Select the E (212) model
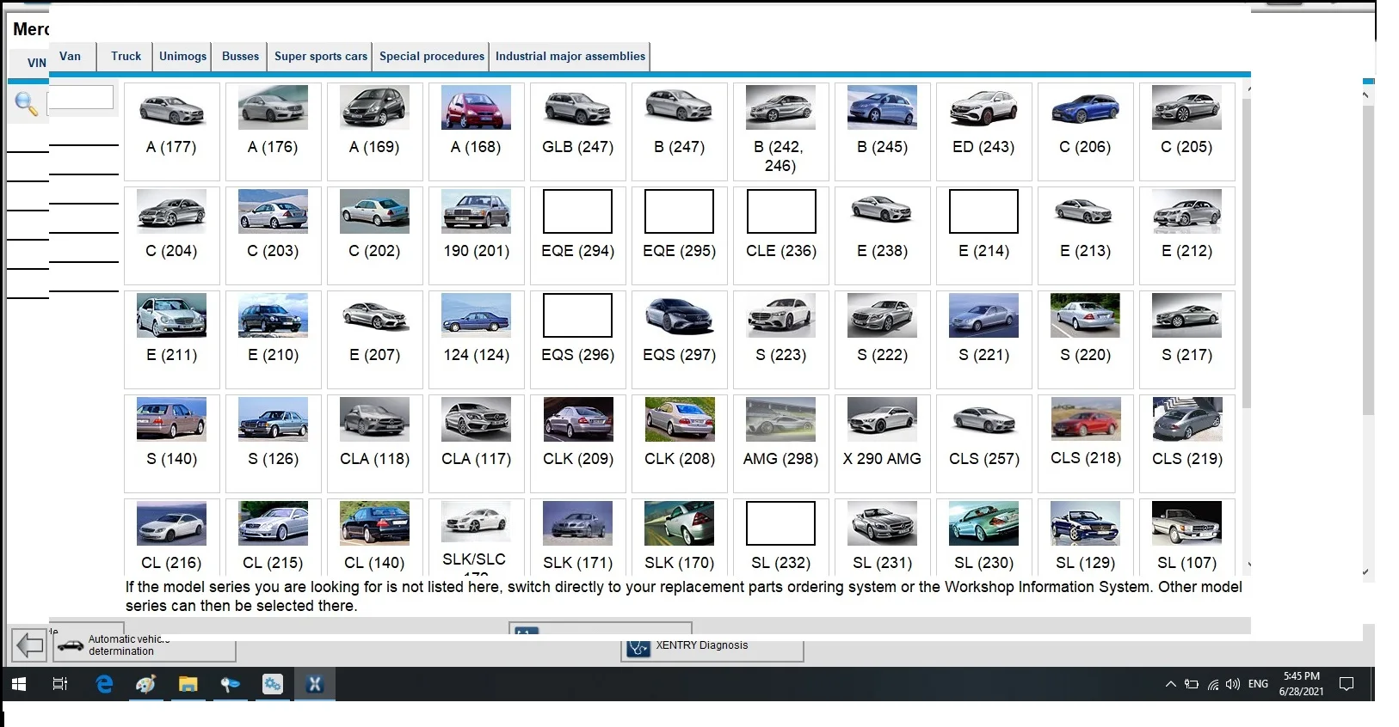 pyautogui.click(x=1187, y=235)
